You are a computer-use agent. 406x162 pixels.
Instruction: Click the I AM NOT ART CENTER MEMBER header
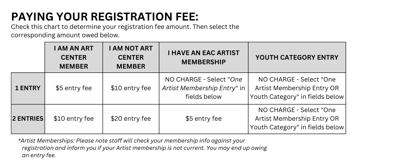pos(131,57)
